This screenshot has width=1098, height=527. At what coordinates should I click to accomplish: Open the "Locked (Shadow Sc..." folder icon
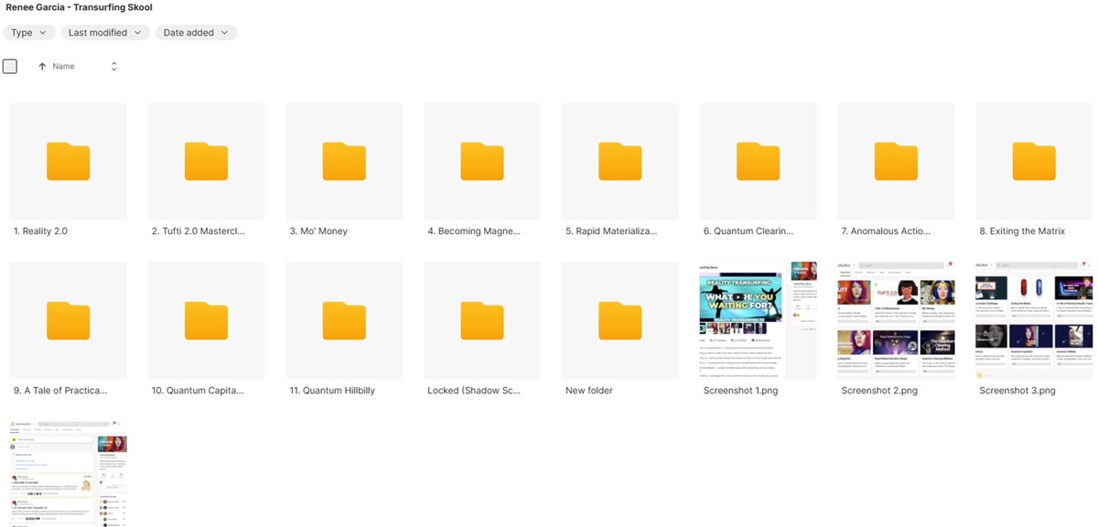click(481, 320)
